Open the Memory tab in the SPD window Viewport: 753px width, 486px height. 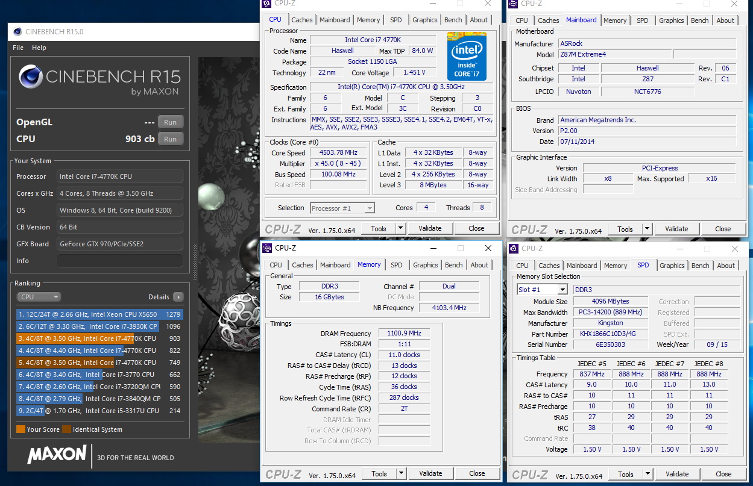[616, 266]
